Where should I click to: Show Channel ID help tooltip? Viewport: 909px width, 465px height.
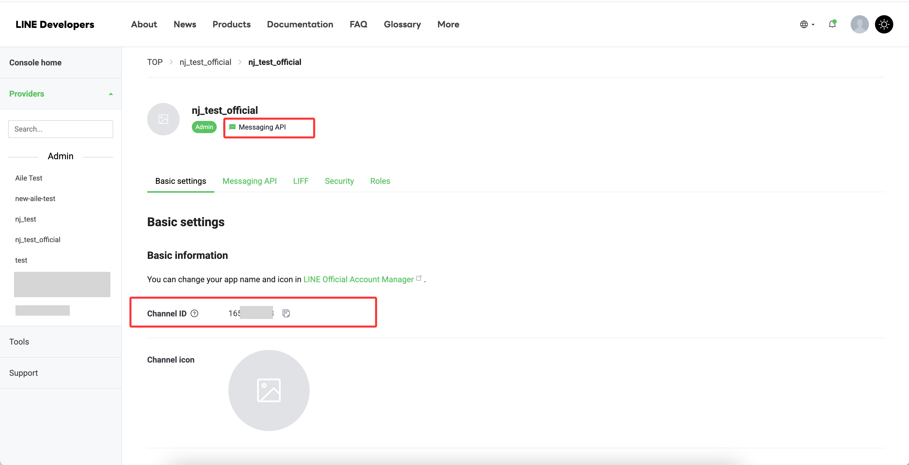(194, 313)
